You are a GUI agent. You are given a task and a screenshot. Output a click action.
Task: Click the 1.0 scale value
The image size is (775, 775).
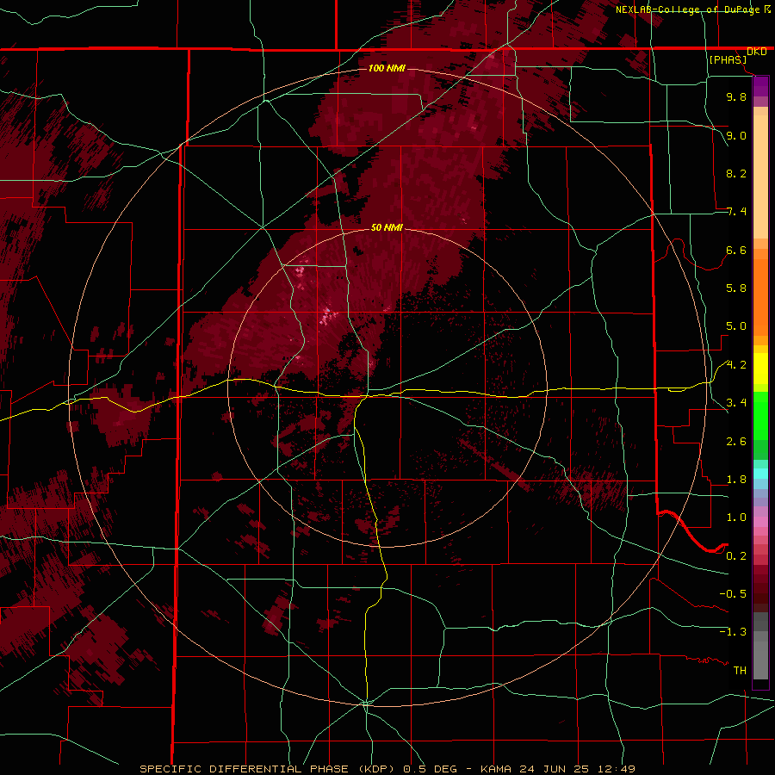click(736, 518)
